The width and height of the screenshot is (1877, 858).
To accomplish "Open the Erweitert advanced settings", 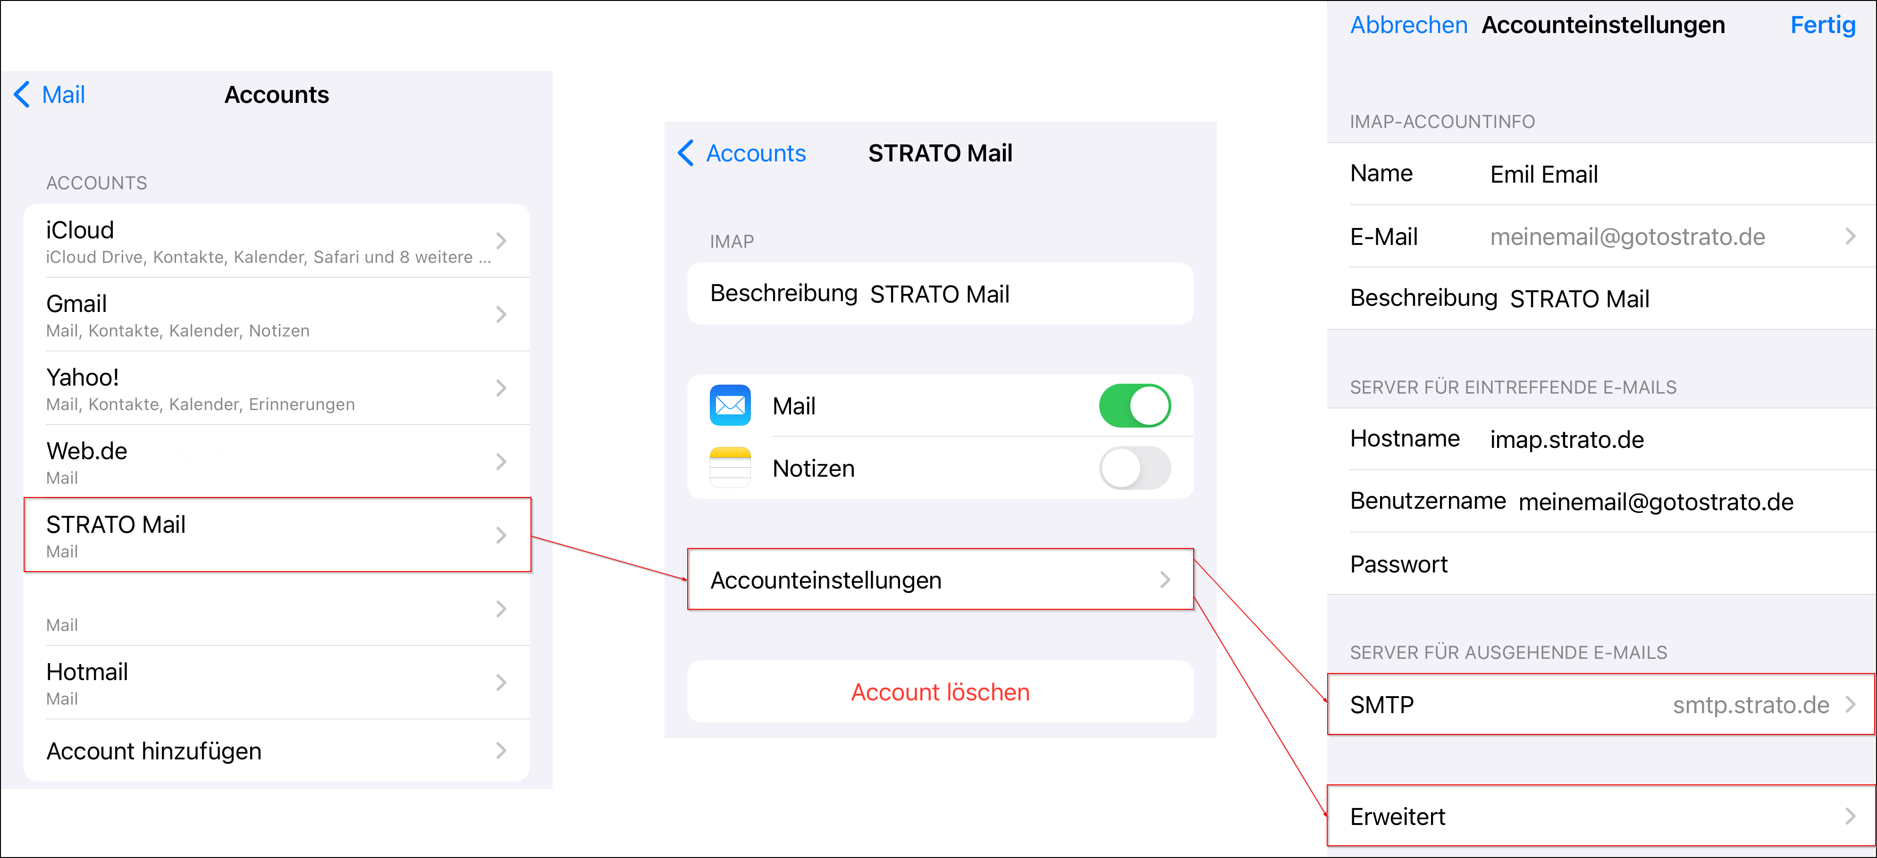I will [x=1600, y=816].
